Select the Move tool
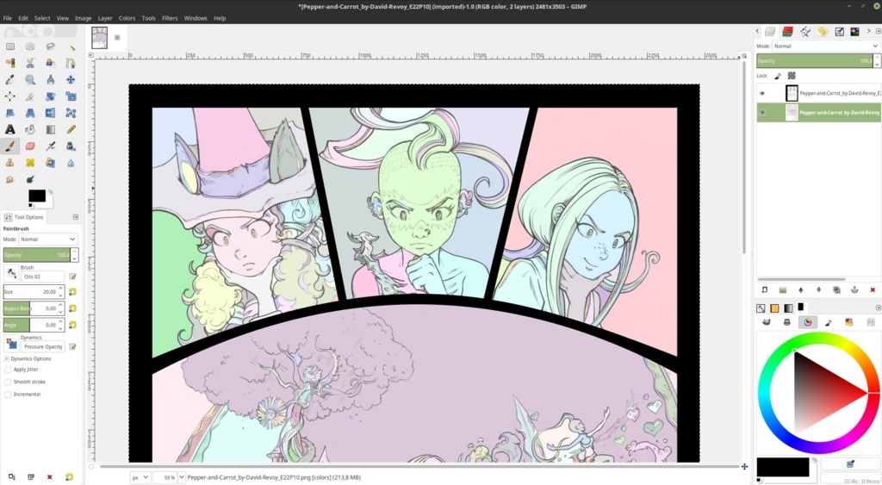Image resolution: width=882 pixels, height=485 pixels. [71, 80]
